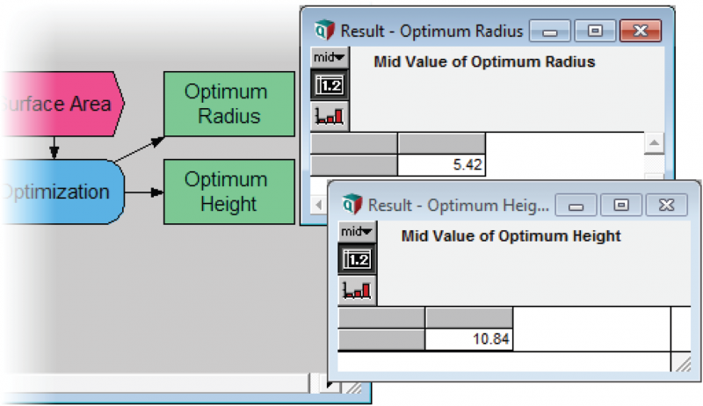Open mid dropdown in Optimum Height window

coord(357,232)
